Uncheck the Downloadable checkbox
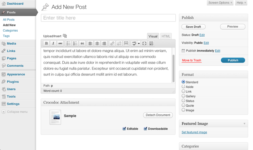 click(145, 129)
